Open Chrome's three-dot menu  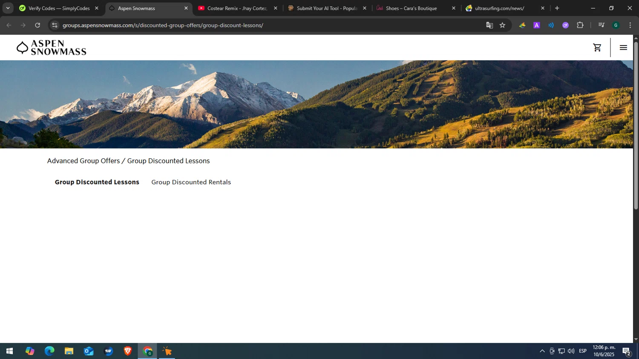630,25
